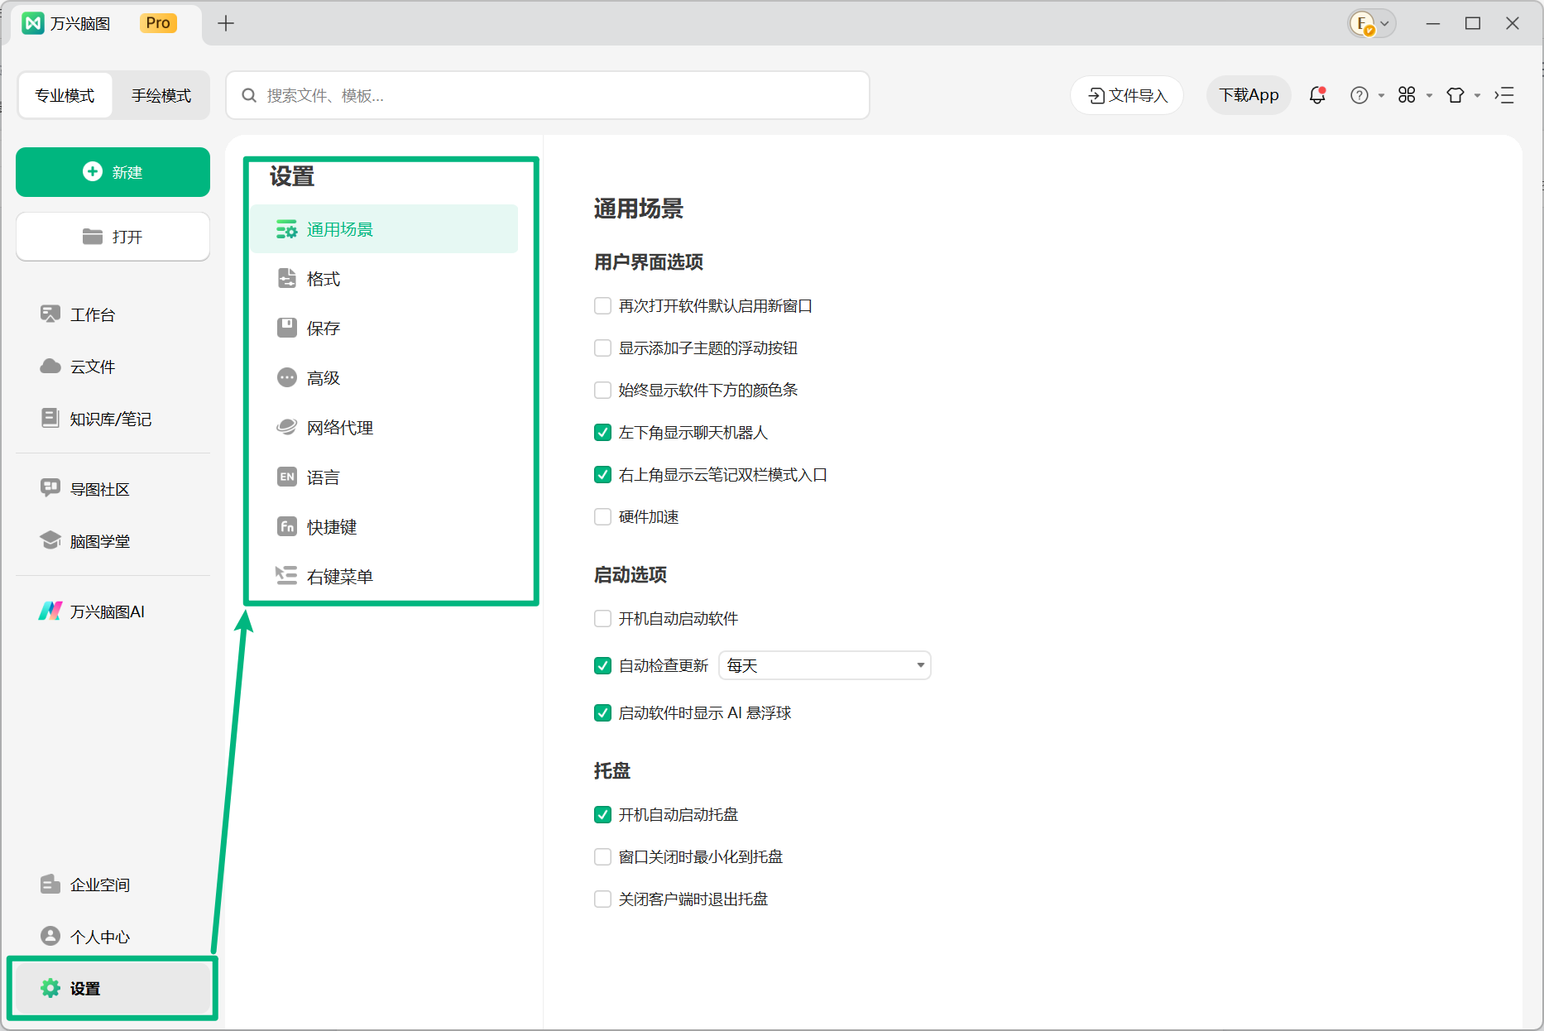The width and height of the screenshot is (1544, 1031).
Task: Click the notification bell icon
Action: pos(1317,95)
